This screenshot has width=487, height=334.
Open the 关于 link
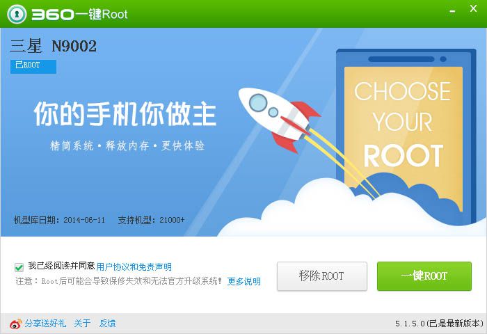tap(82, 324)
